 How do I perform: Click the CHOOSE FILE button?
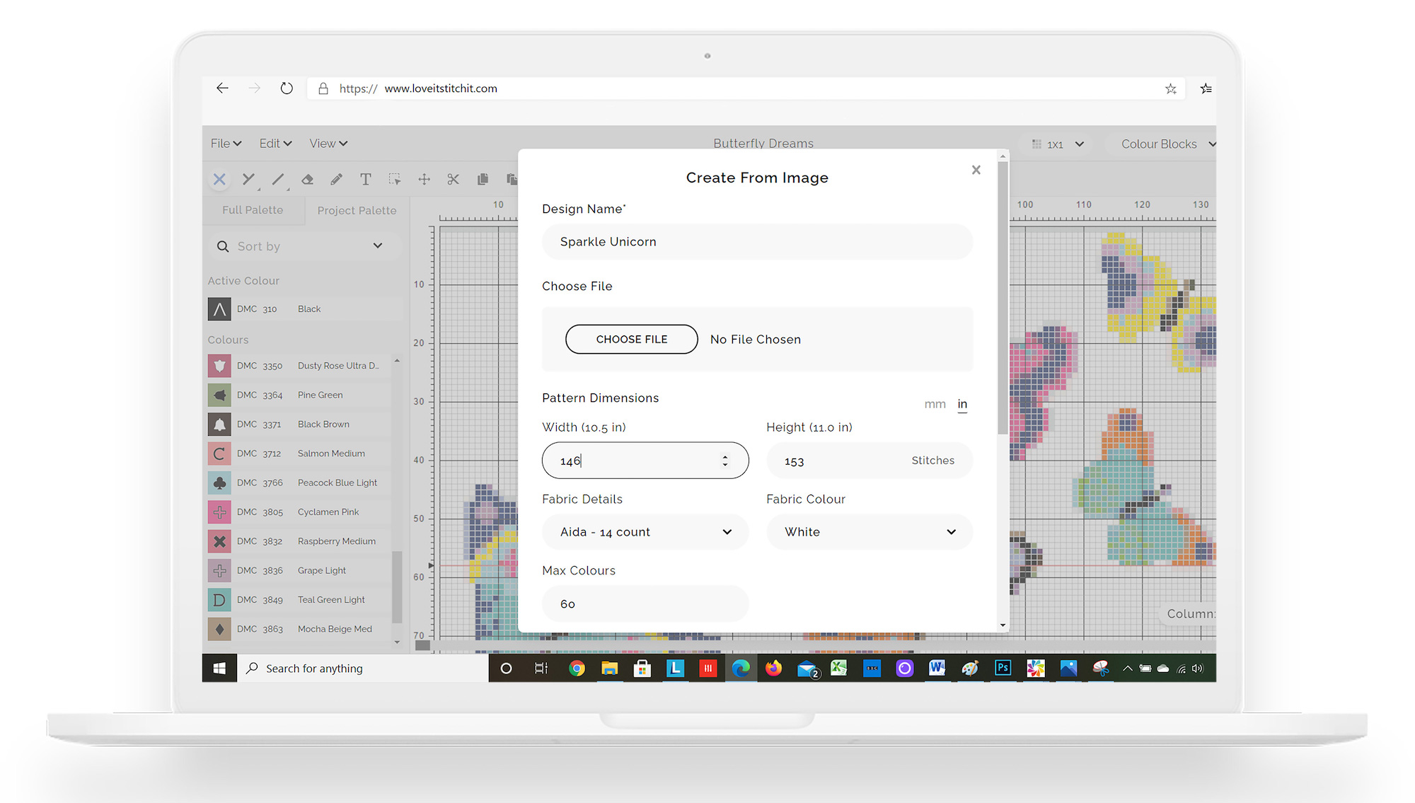[631, 339]
